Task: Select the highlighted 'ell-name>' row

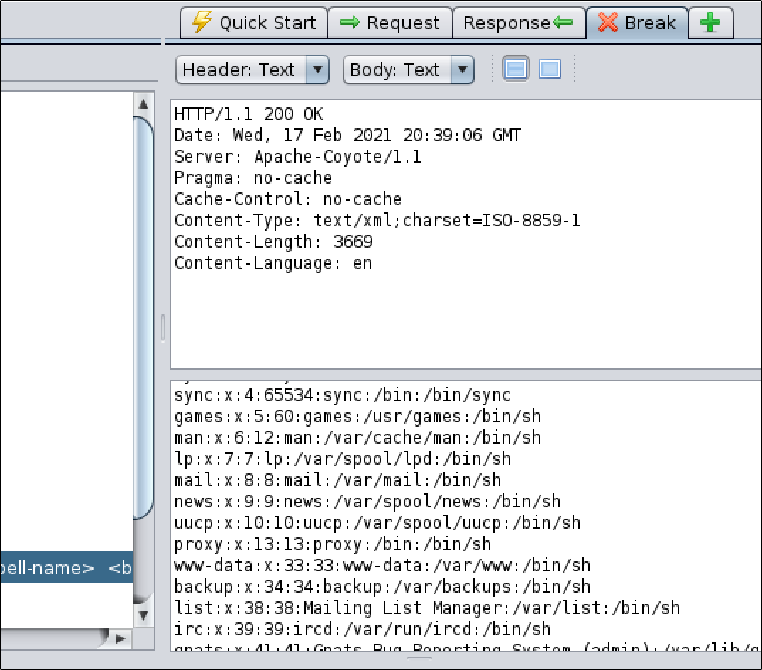Action: tap(66, 568)
